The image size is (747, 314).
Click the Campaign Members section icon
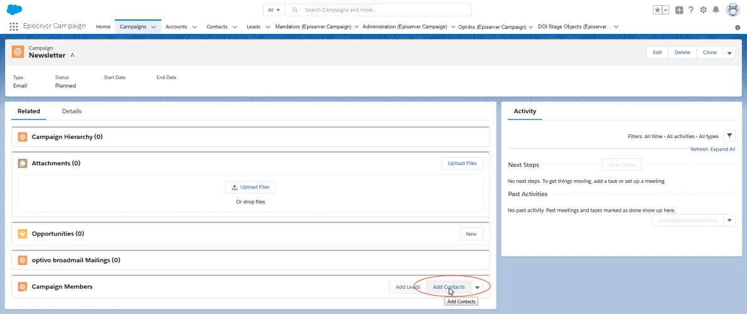click(x=22, y=287)
